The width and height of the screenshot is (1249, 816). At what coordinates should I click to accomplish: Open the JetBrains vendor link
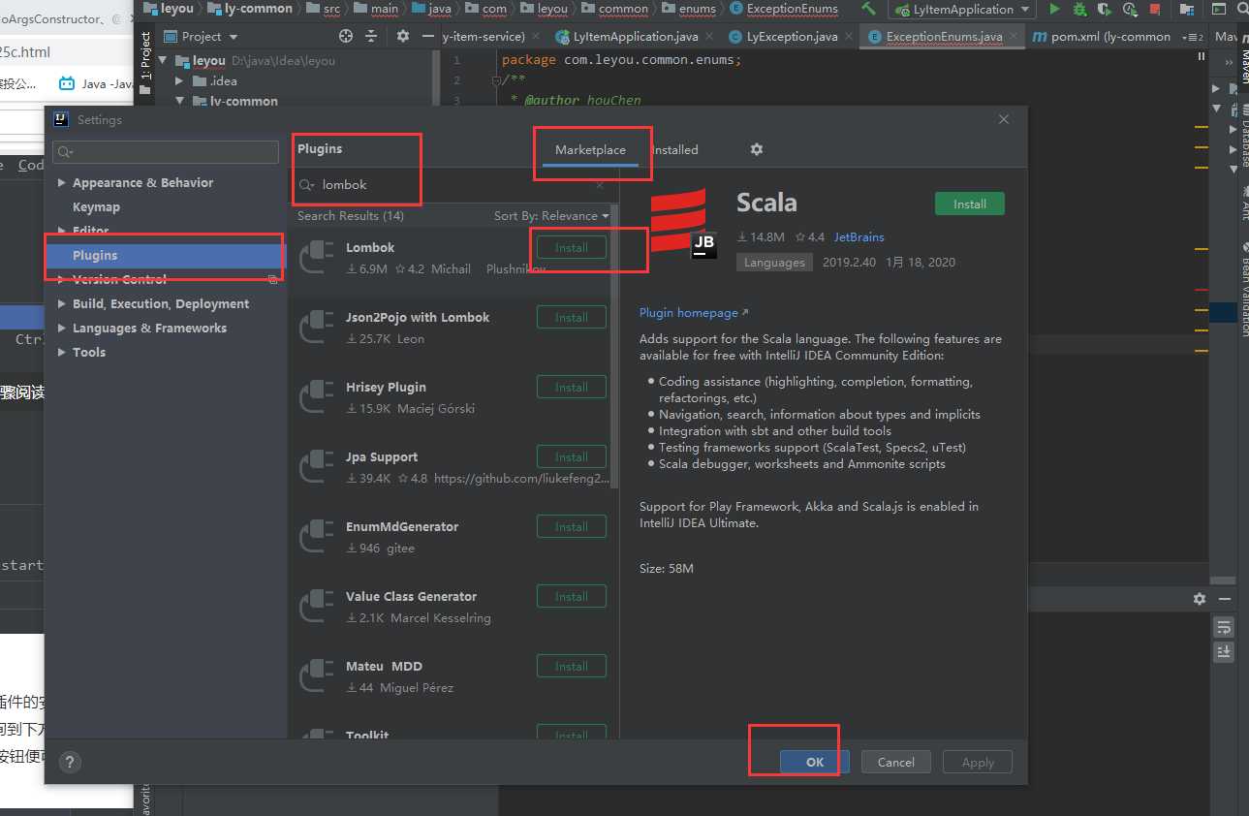[x=859, y=236]
